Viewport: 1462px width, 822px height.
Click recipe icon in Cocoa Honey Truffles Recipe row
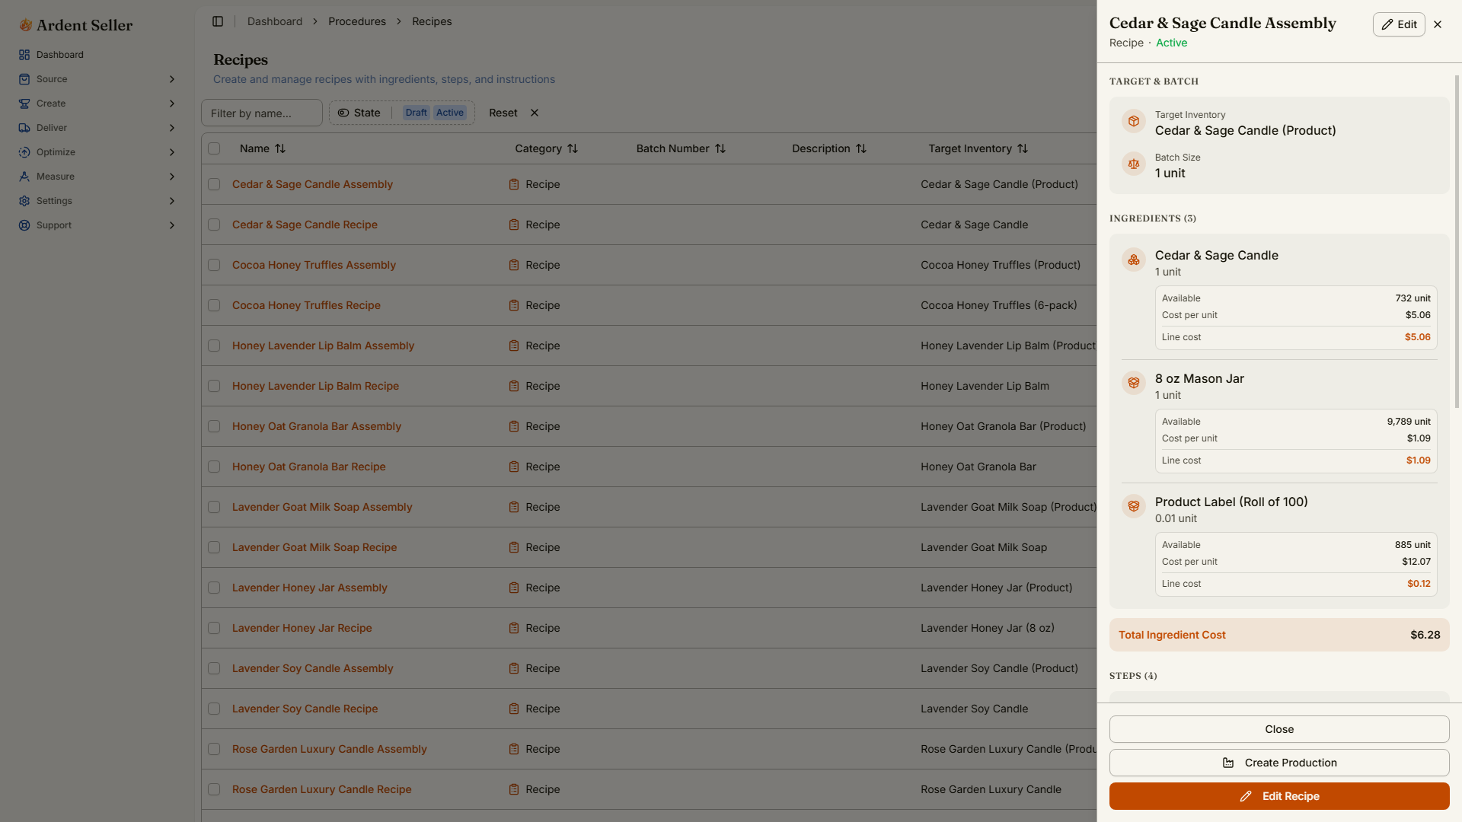pos(514,305)
